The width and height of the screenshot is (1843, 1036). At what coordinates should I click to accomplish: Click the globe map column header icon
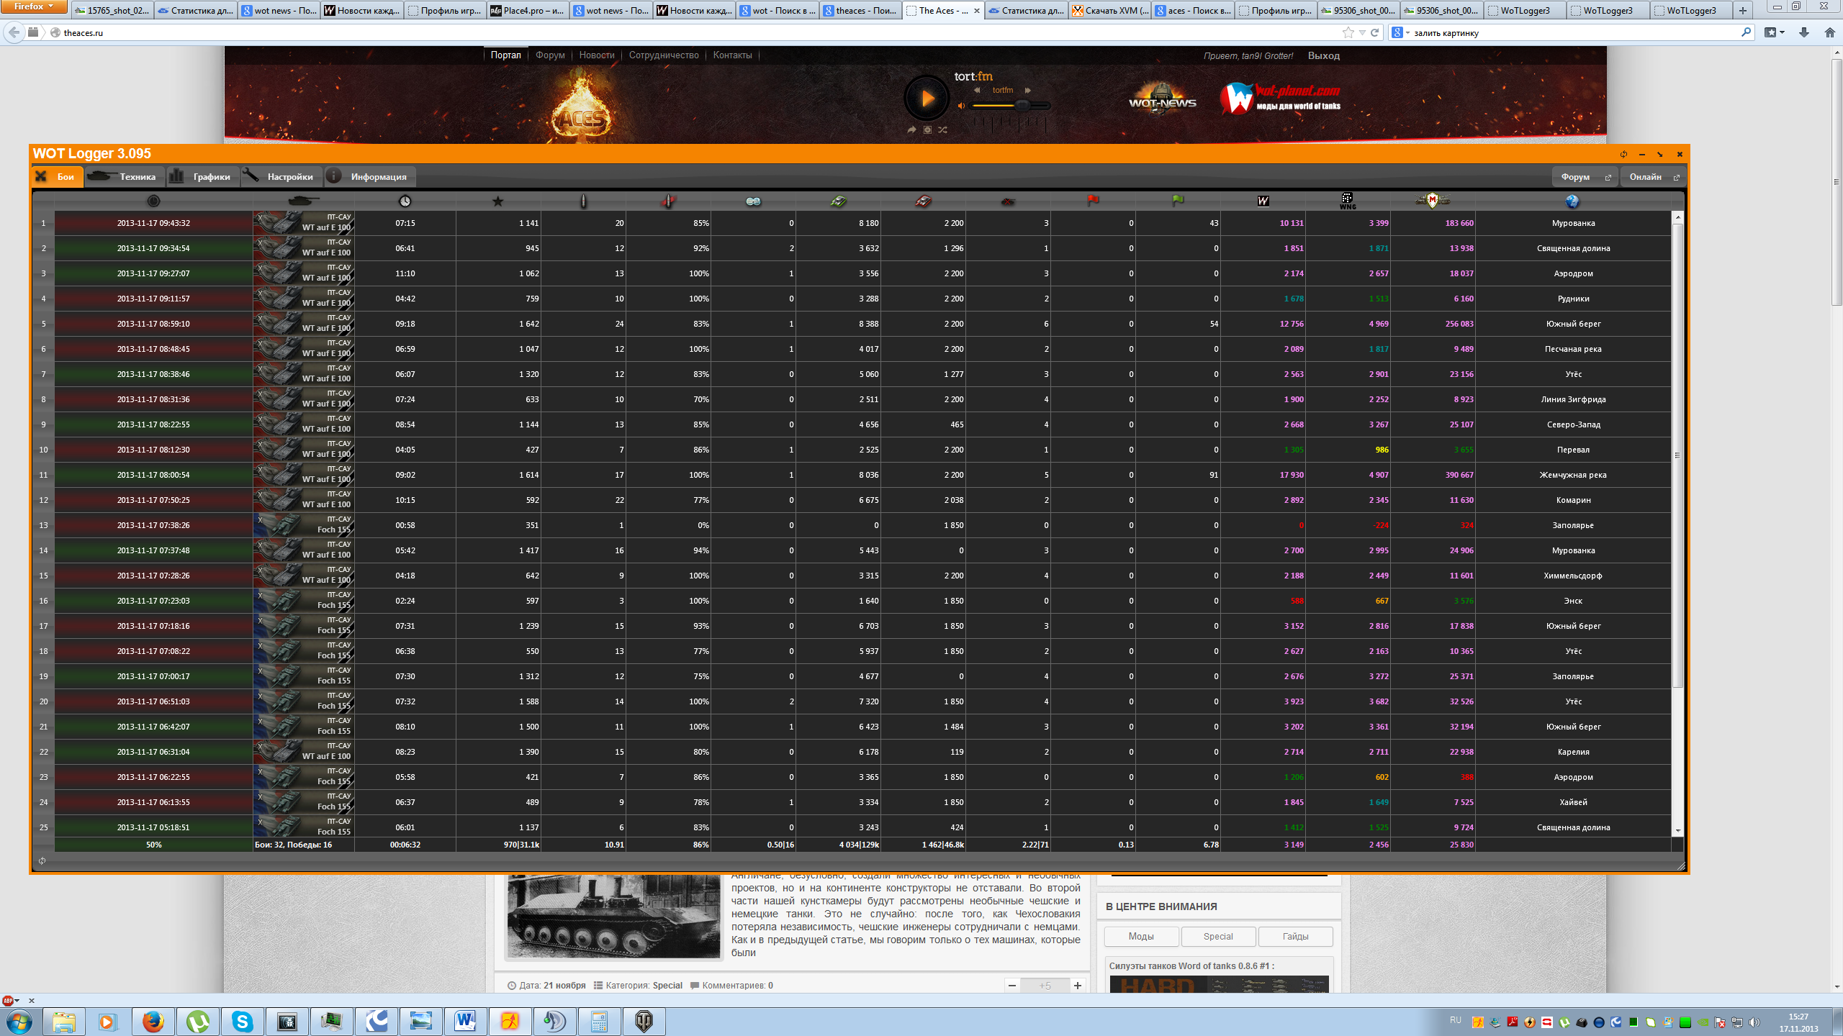pyautogui.click(x=1572, y=201)
